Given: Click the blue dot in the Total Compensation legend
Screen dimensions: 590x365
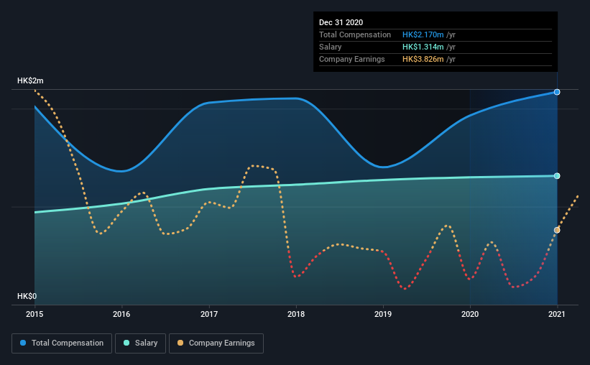Looking at the screenshot, I should pyautogui.click(x=23, y=343).
